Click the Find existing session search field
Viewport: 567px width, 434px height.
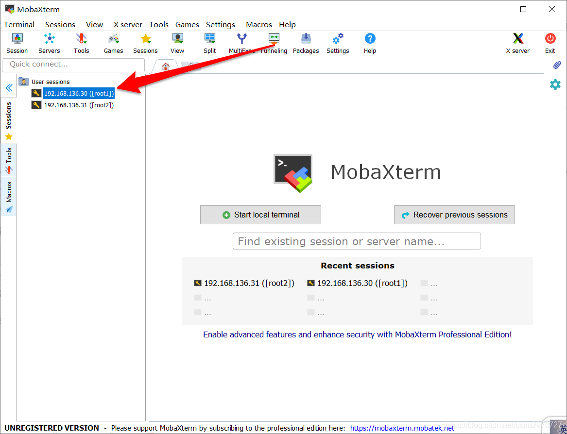pos(357,241)
